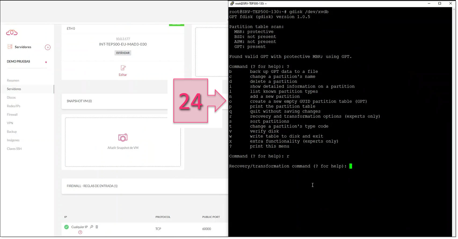Go to Redes/IPs section
Viewport: 458px width, 239px height.
(x=13, y=106)
